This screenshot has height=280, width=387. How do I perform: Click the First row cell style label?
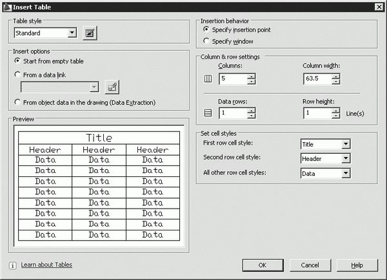(x=228, y=143)
